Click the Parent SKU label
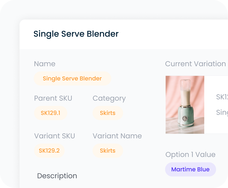Viewport: 228px width, 188px height. click(53, 98)
